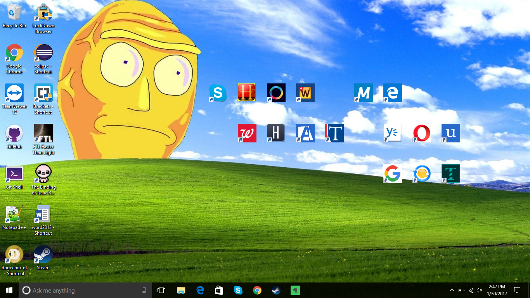
Task: Launch Edge from the taskbar
Action: click(200, 290)
